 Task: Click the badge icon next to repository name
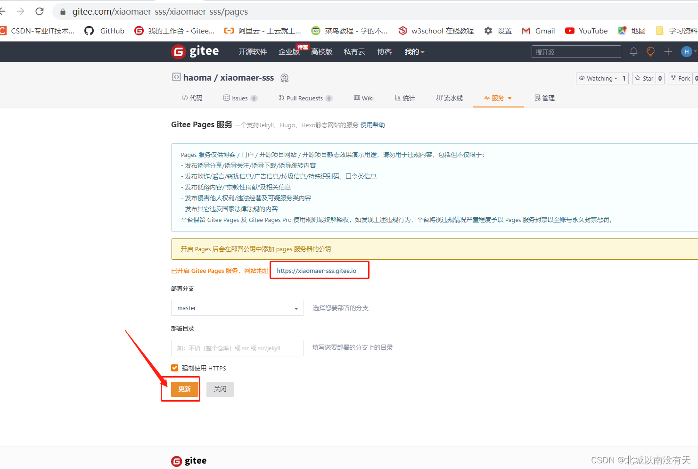[x=284, y=78]
